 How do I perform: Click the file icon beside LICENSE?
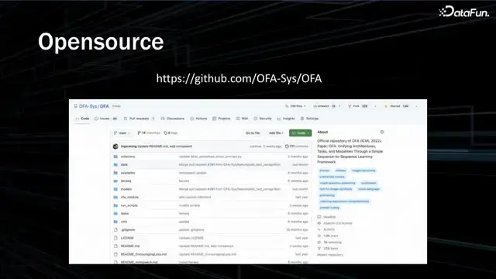(115, 238)
